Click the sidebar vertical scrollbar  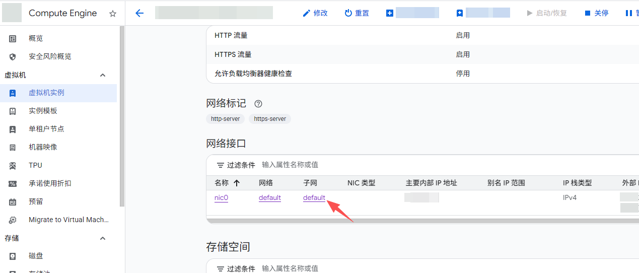click(x=122, y=116)
